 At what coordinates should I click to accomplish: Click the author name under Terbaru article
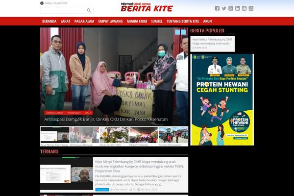pos(120,190)
